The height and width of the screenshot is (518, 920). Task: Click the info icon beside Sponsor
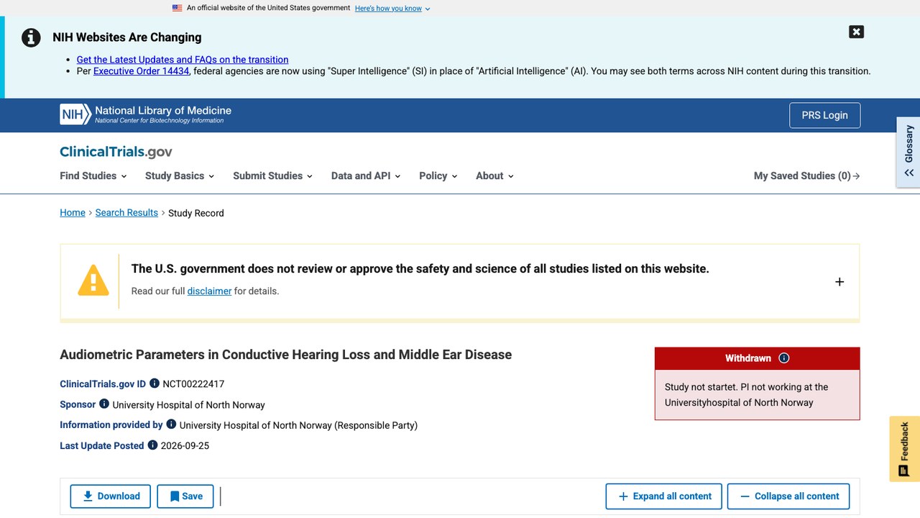coord(104,404)
